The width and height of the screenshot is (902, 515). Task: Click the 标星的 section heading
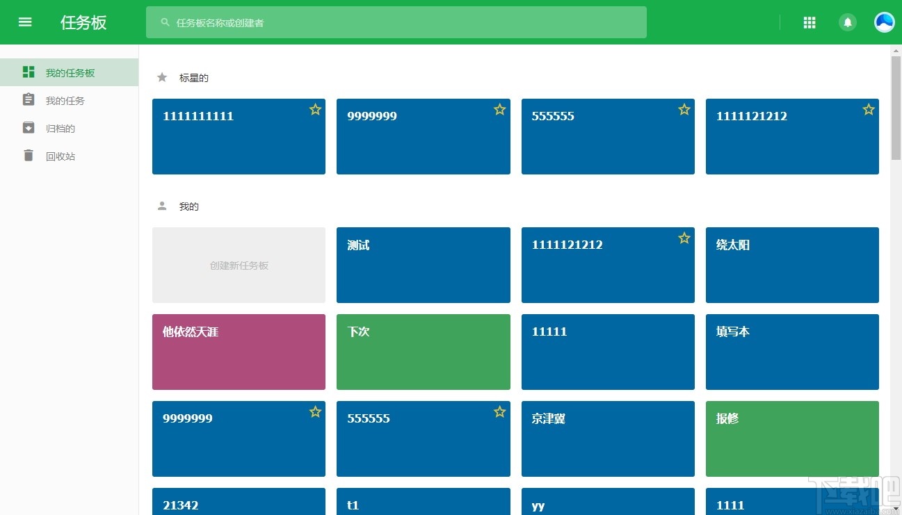[193, 78]
